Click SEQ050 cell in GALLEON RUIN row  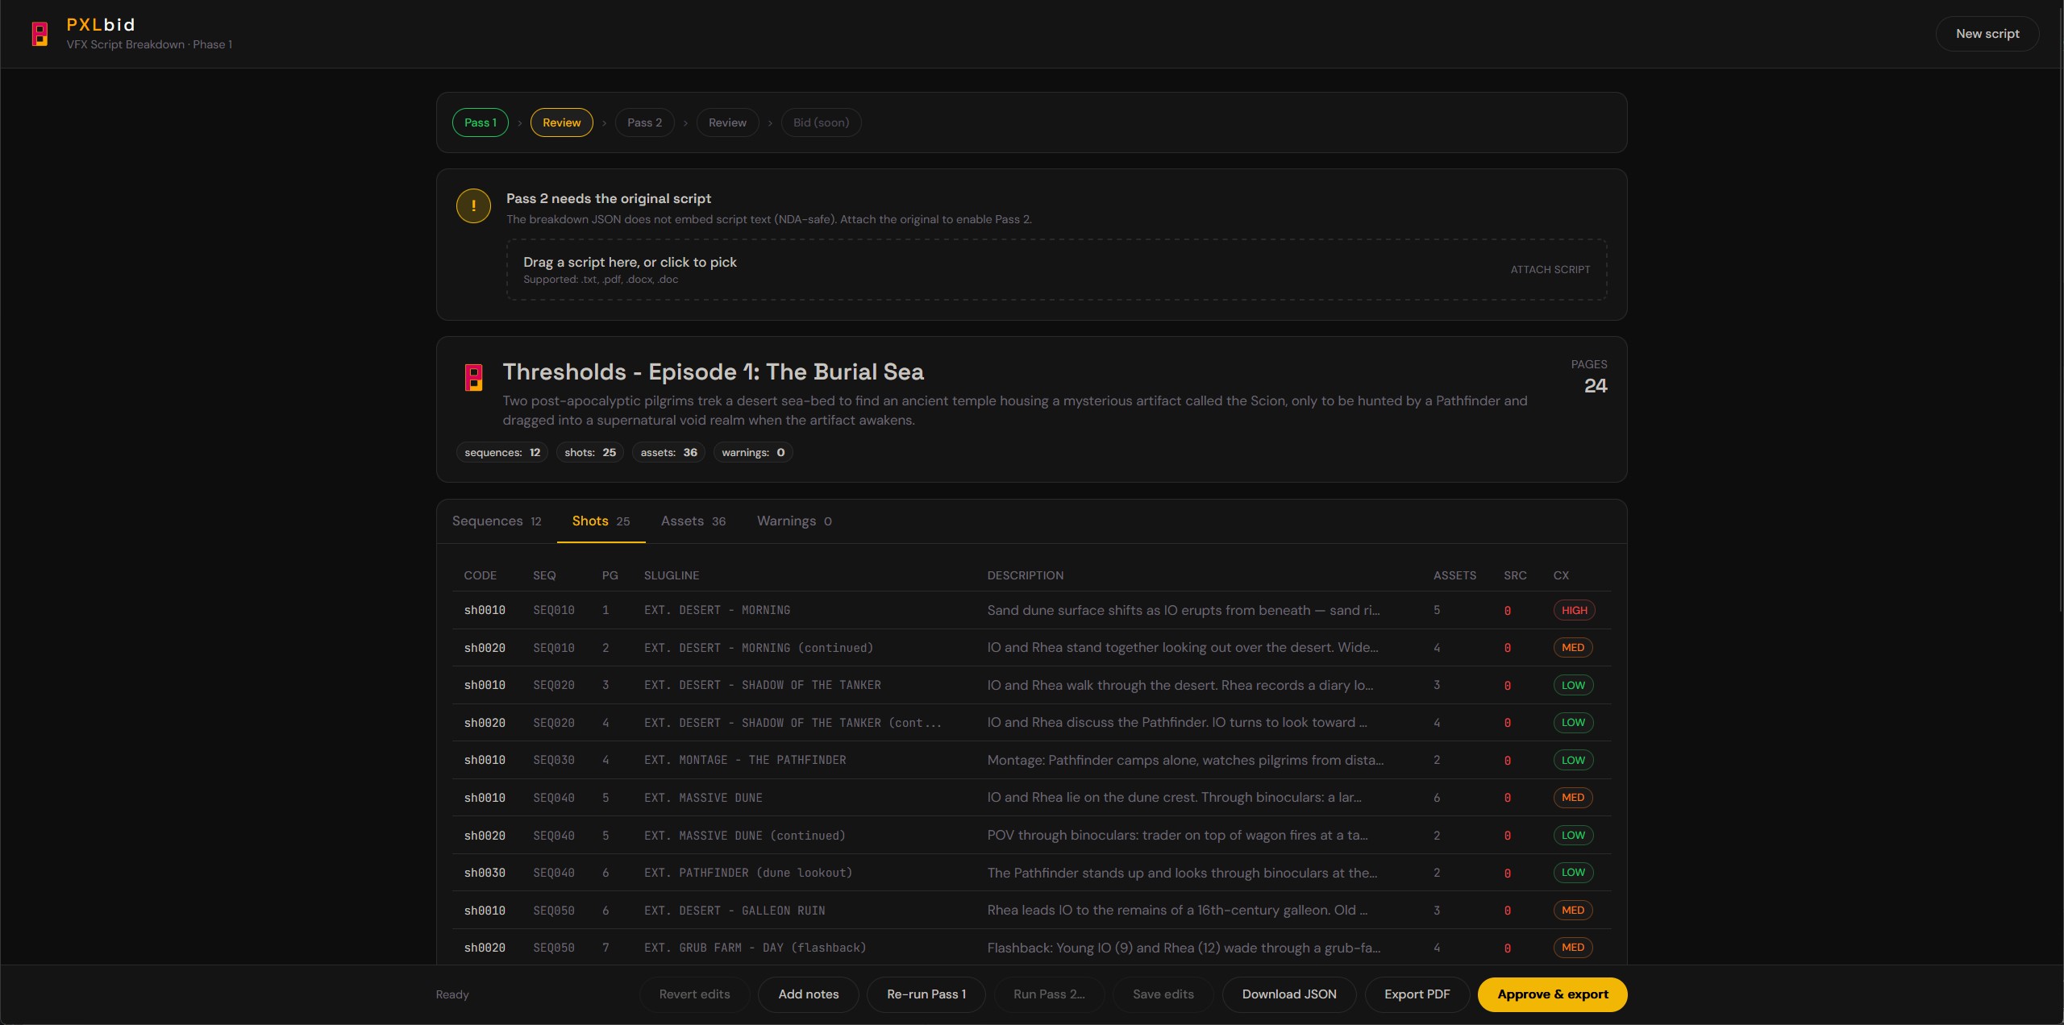554,911
